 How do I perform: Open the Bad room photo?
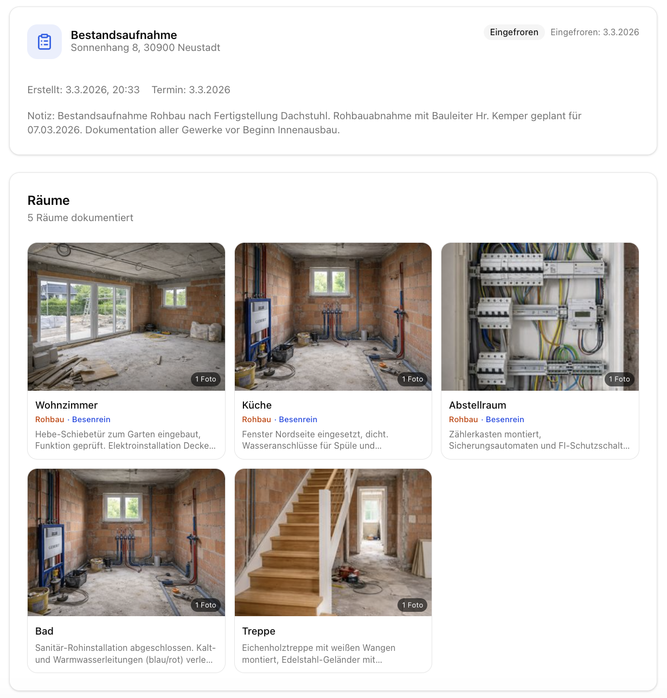coord(126,542)
